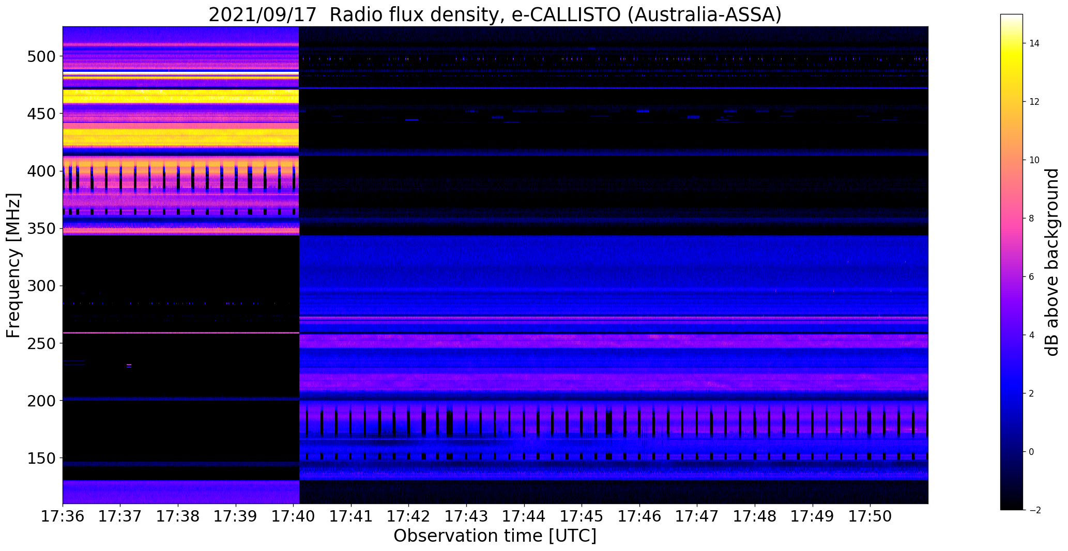Click the 17:45 time tick label
1068x551 pixels.
tap(582, 516)
